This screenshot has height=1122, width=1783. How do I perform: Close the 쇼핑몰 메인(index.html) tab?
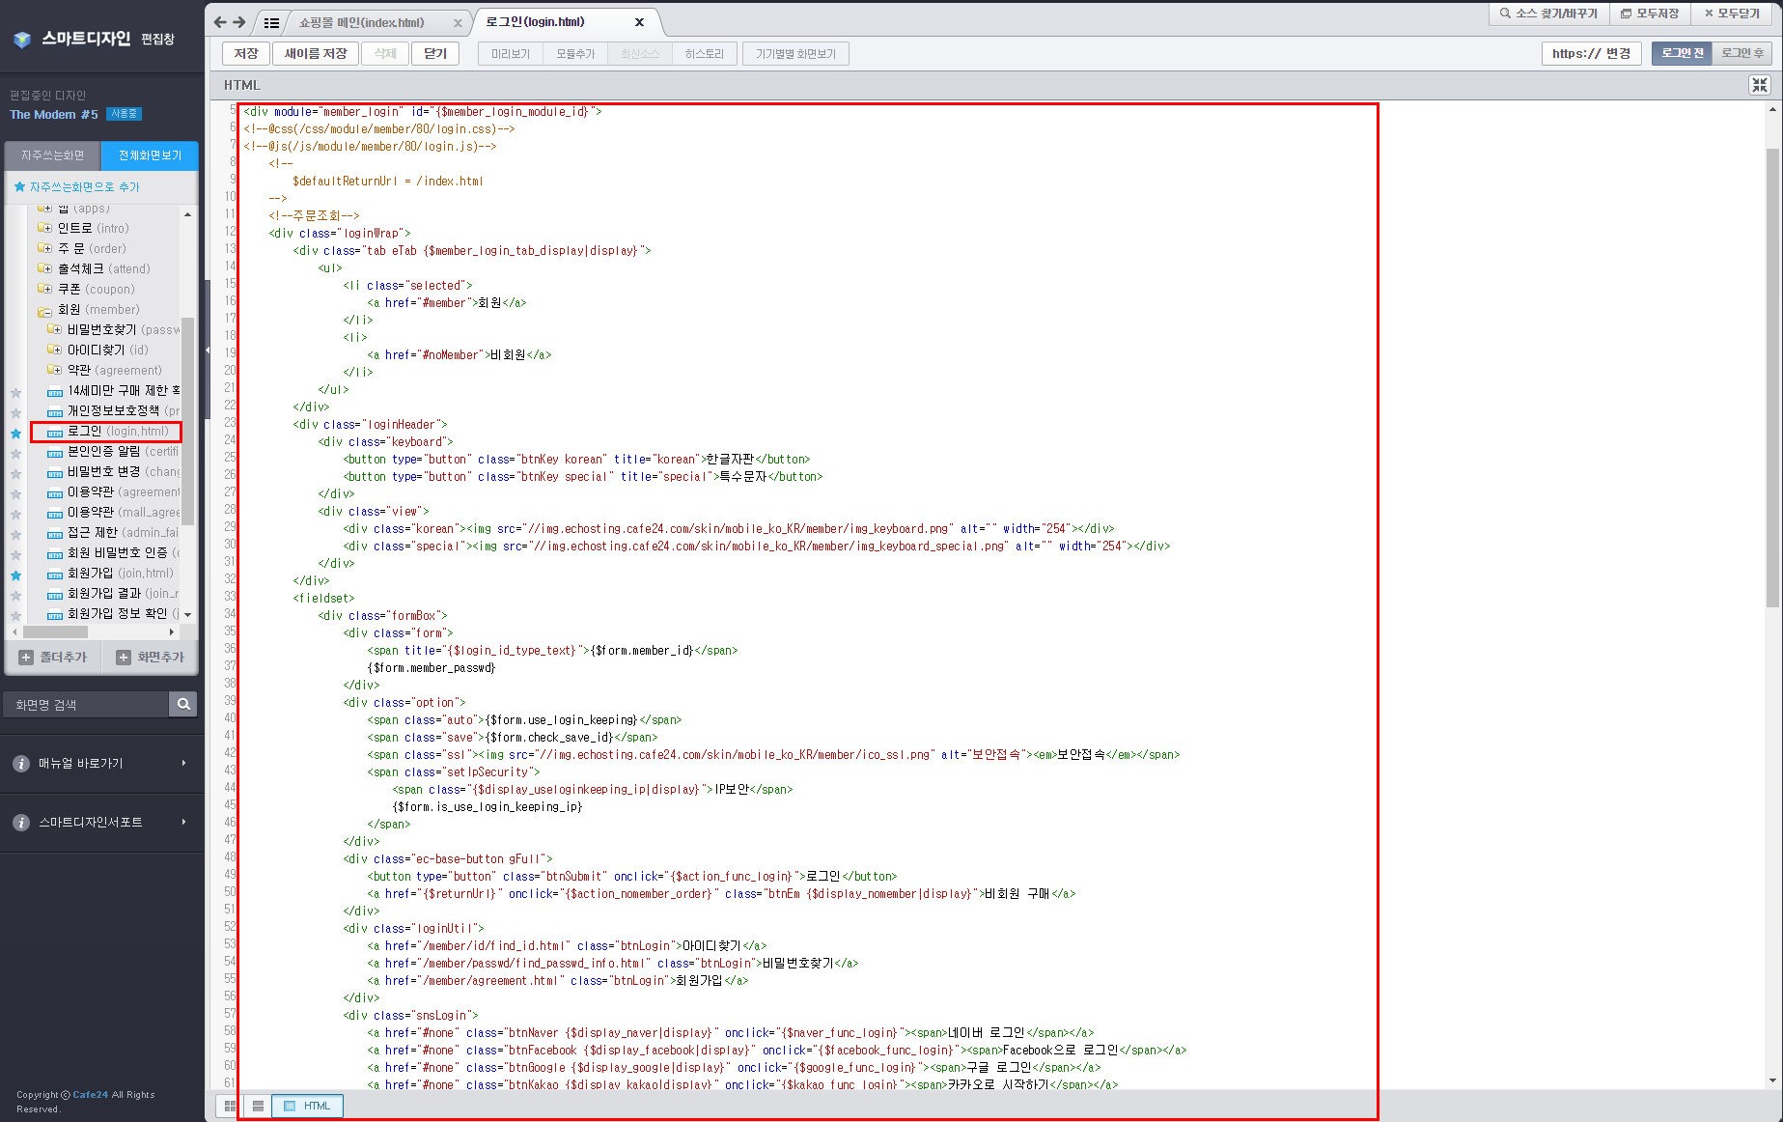click(458, 23)
